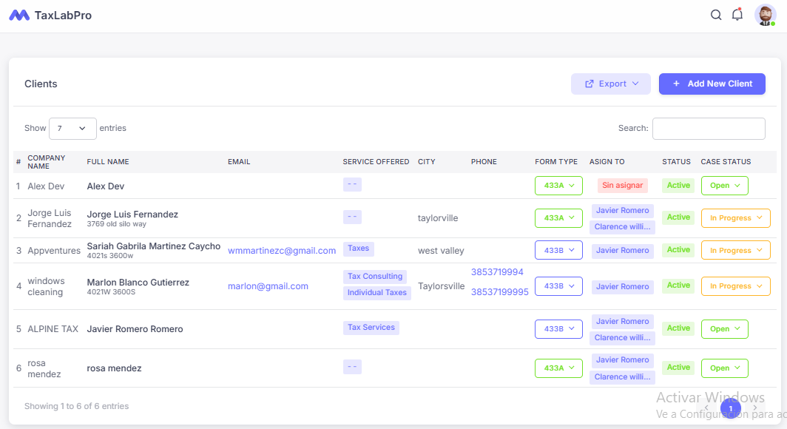Click the TaxLabPro logo
The height and width of the screenshot is (429, 787).
point(50,15)
